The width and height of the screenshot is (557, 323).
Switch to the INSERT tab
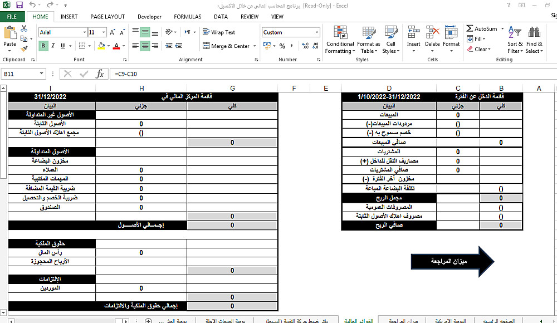pos(69,17)
